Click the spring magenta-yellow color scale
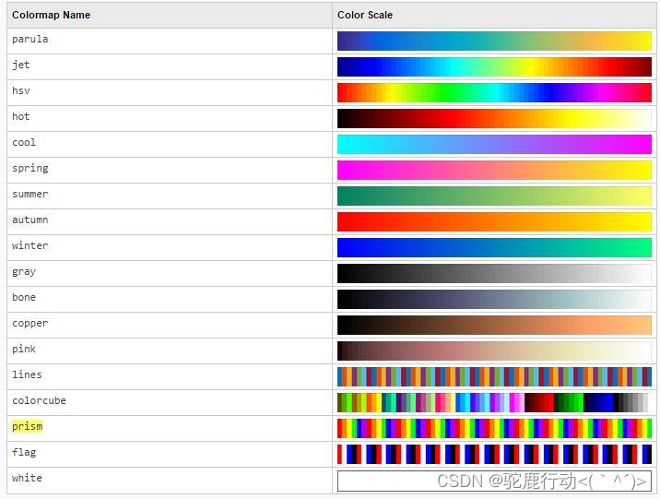The image size is (660, 499). 494,170
